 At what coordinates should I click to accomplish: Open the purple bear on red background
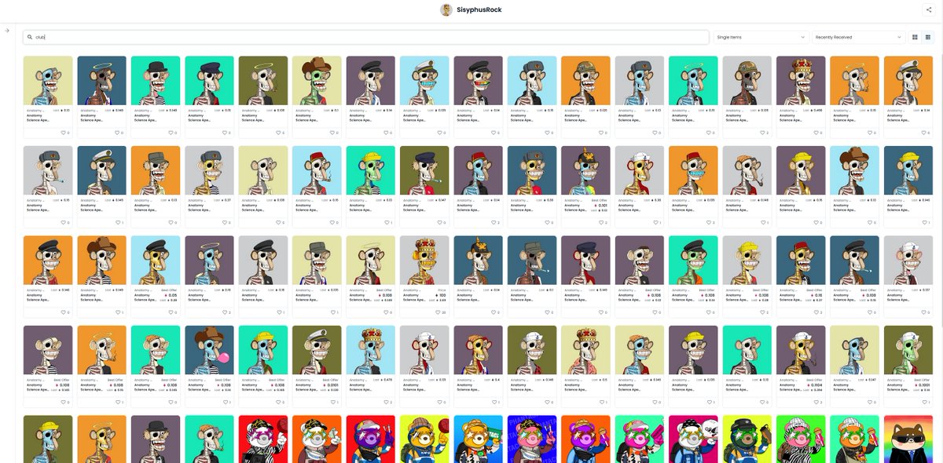(x=370, y=439)
